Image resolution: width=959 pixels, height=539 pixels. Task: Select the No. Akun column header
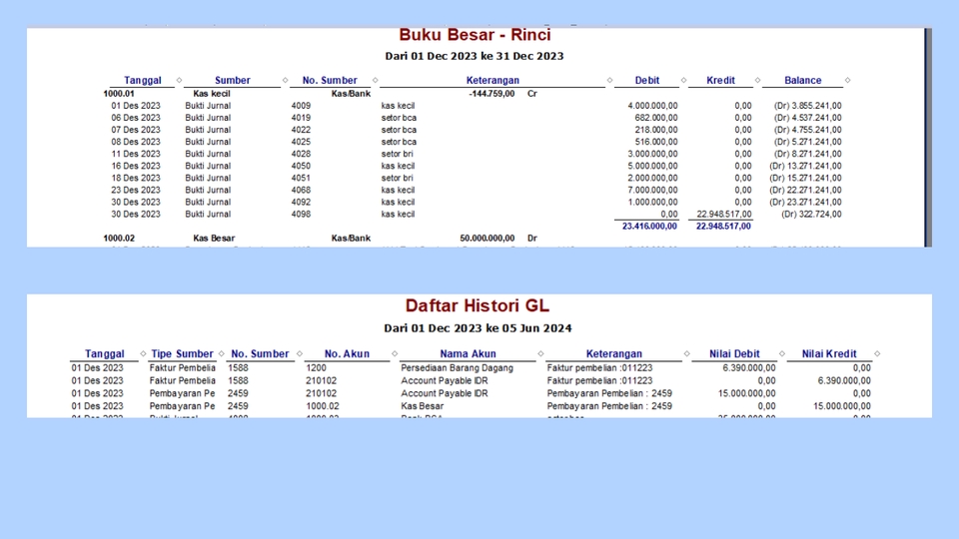[347, 353]
